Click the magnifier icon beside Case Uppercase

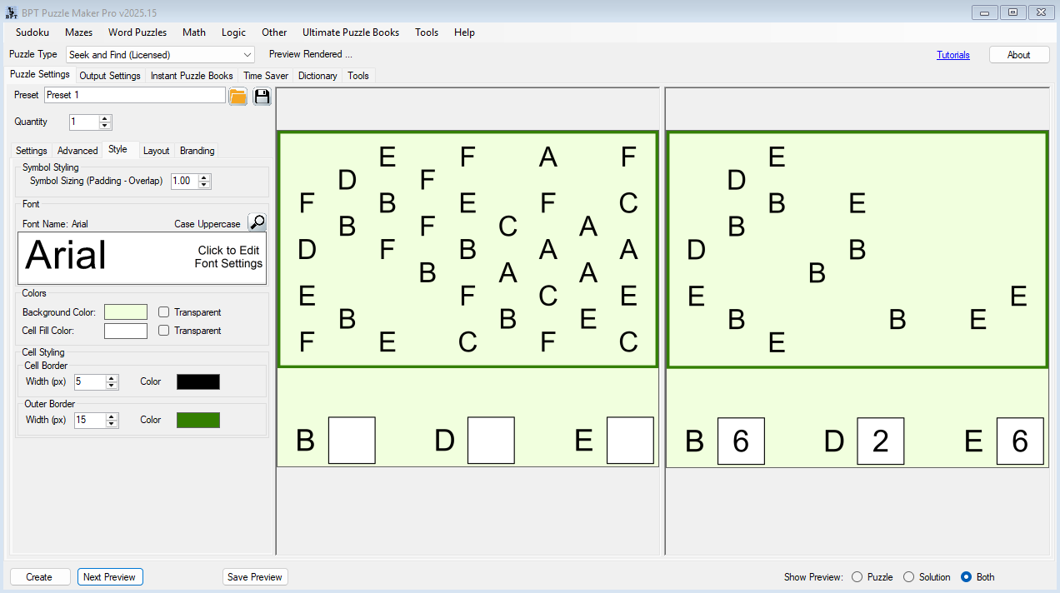click(x=257, y=222)
